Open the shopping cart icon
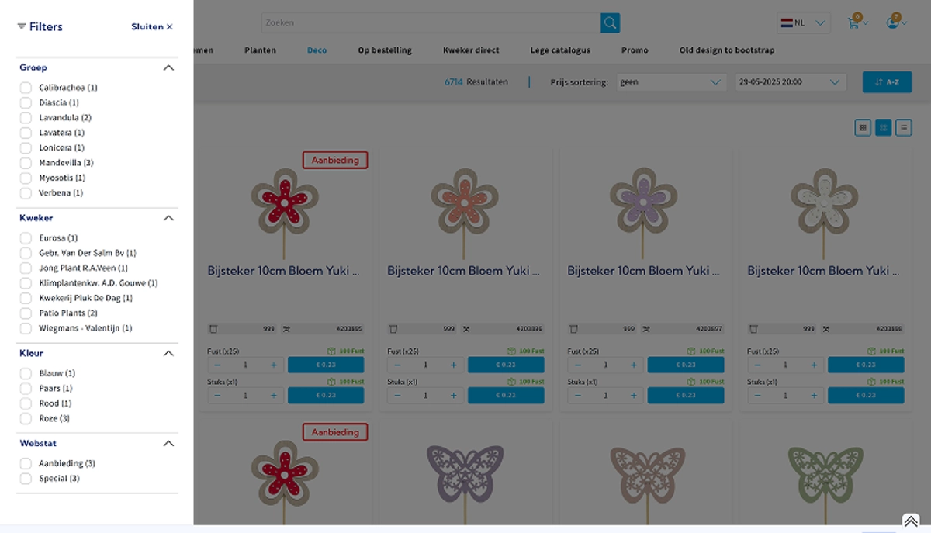Screen dimensions: 931x533 point(853,23)
